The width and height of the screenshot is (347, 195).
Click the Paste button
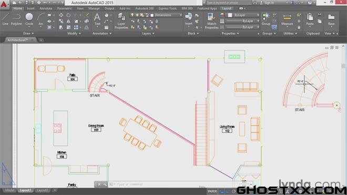point(310,19)
